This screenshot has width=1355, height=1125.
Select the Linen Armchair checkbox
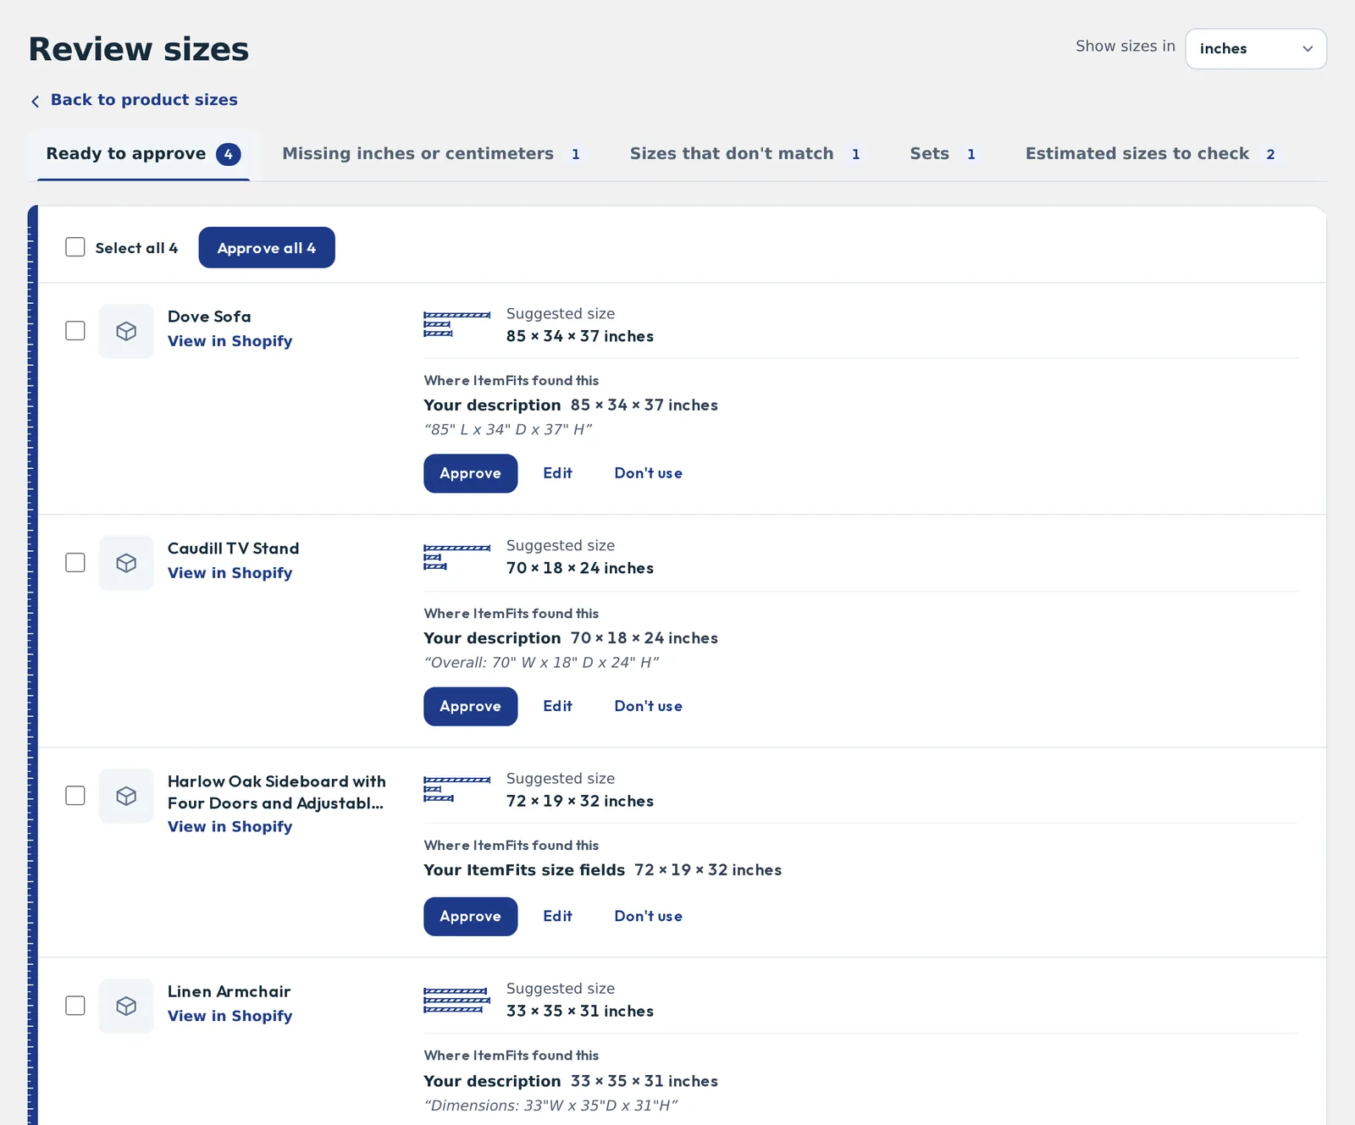[x=75, y=1005]
